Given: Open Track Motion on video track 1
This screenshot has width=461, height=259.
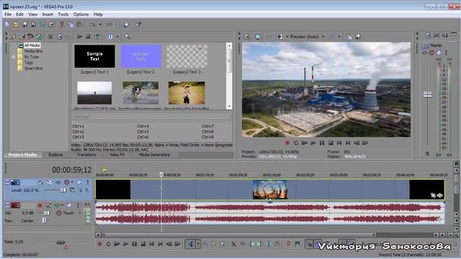Looking at the screenshot, I should [49, 182].
